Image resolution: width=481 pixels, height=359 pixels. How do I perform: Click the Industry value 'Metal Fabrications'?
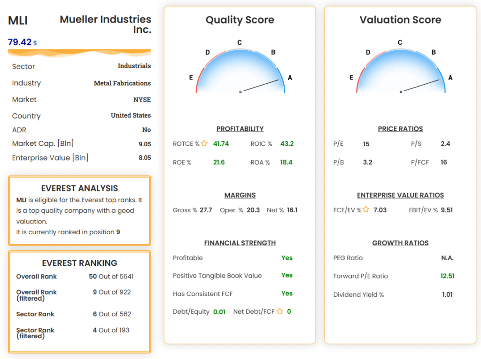pyautogui.click(x=123, y=83)
